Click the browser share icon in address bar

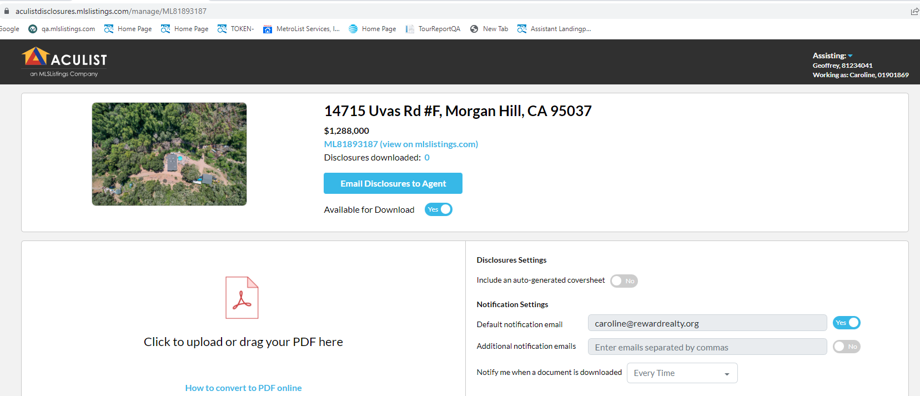tap(914, 11)
